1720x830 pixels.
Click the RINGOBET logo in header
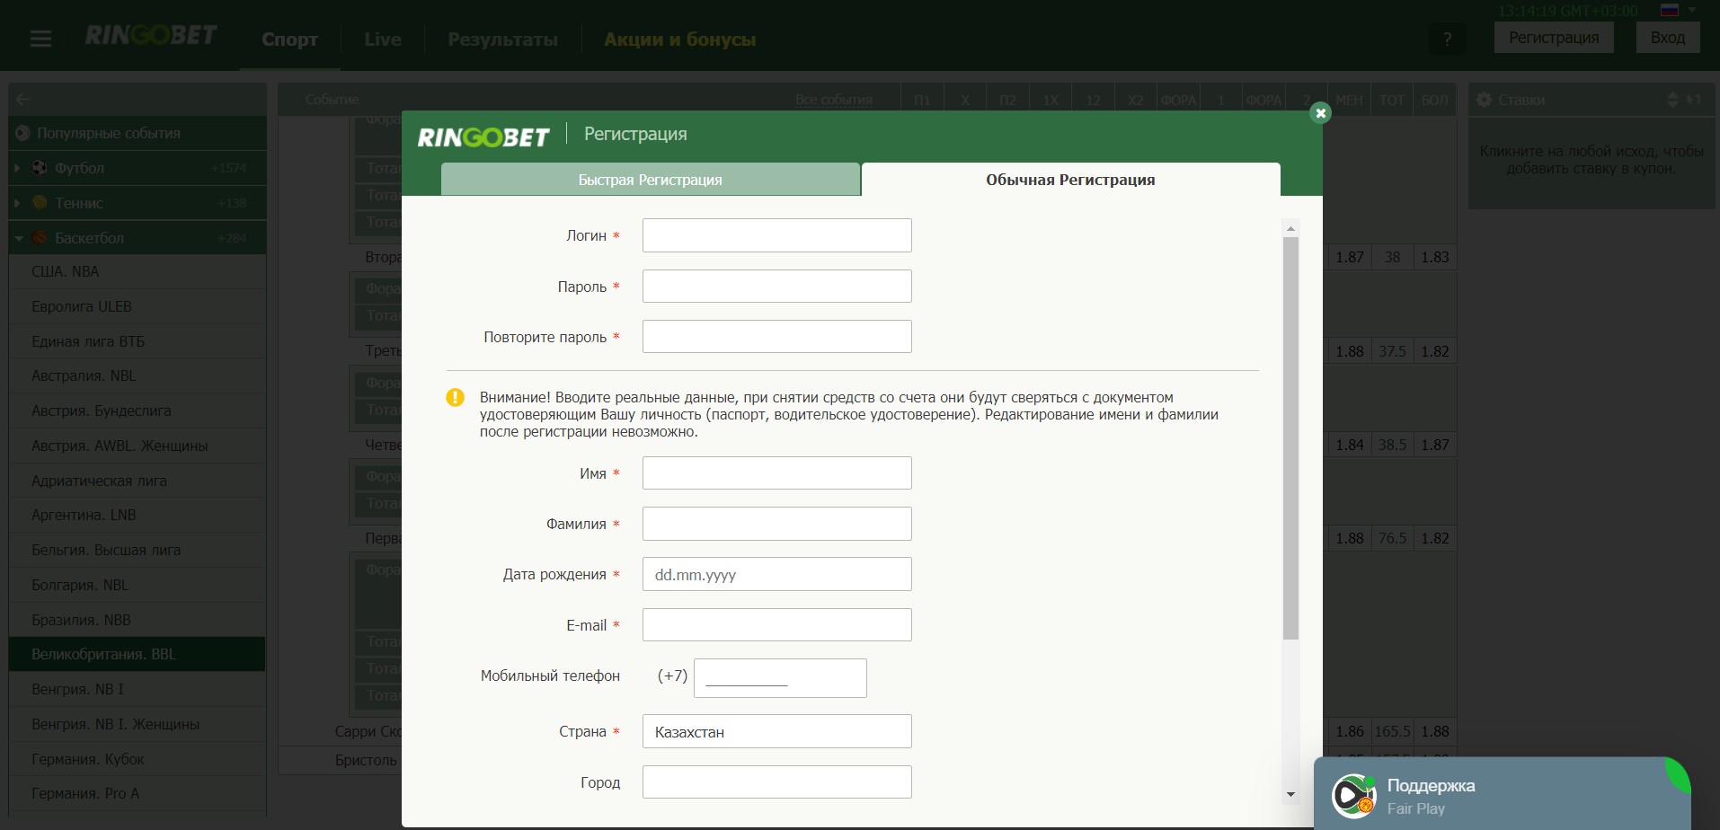click(x=151, y=36)
